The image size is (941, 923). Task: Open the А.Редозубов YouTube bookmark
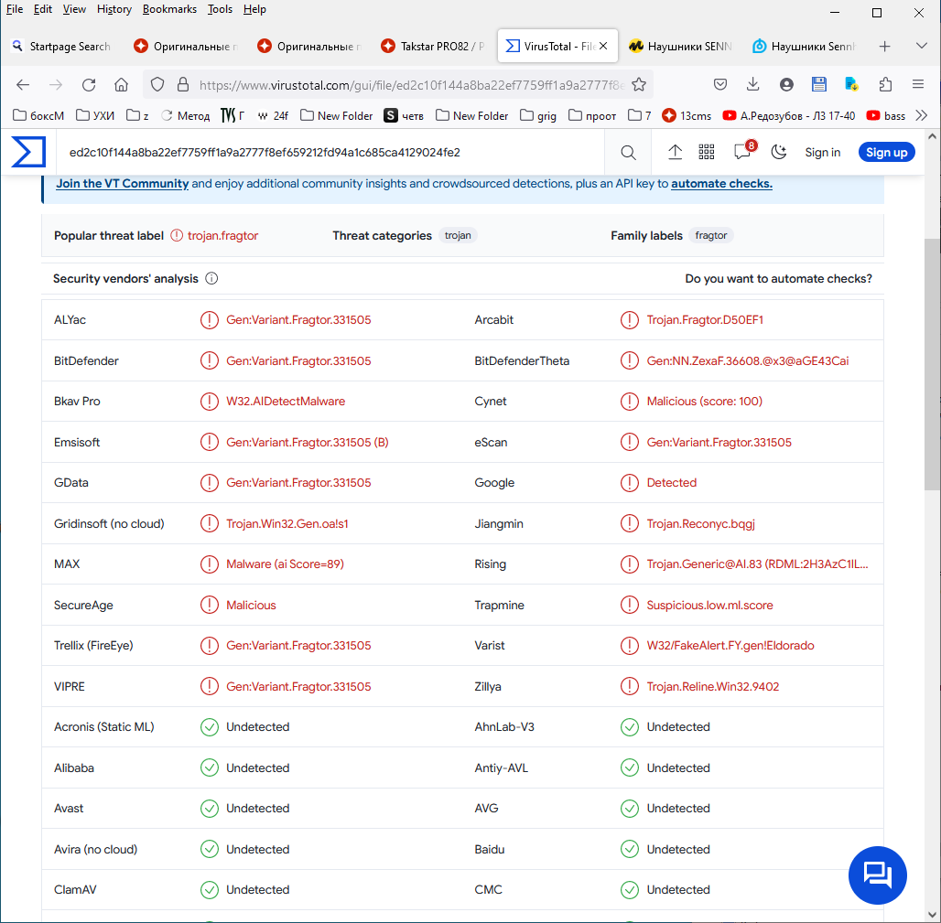789,115
